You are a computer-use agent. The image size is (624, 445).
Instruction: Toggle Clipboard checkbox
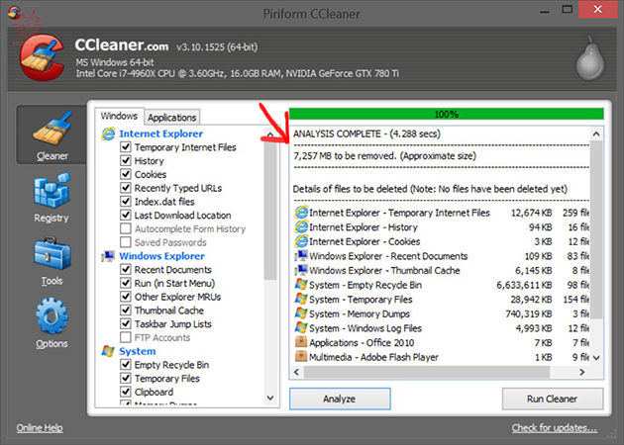click(126, 392)
